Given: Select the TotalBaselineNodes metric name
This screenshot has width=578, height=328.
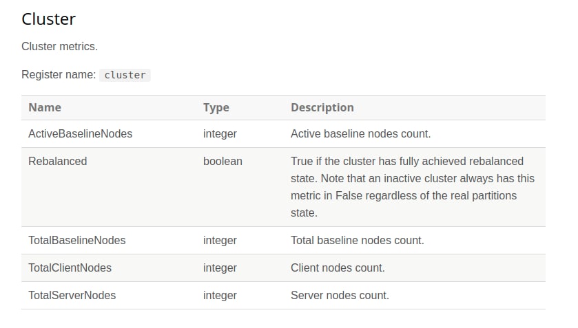Looking at the screenshot, I should (x=77, y=241).
